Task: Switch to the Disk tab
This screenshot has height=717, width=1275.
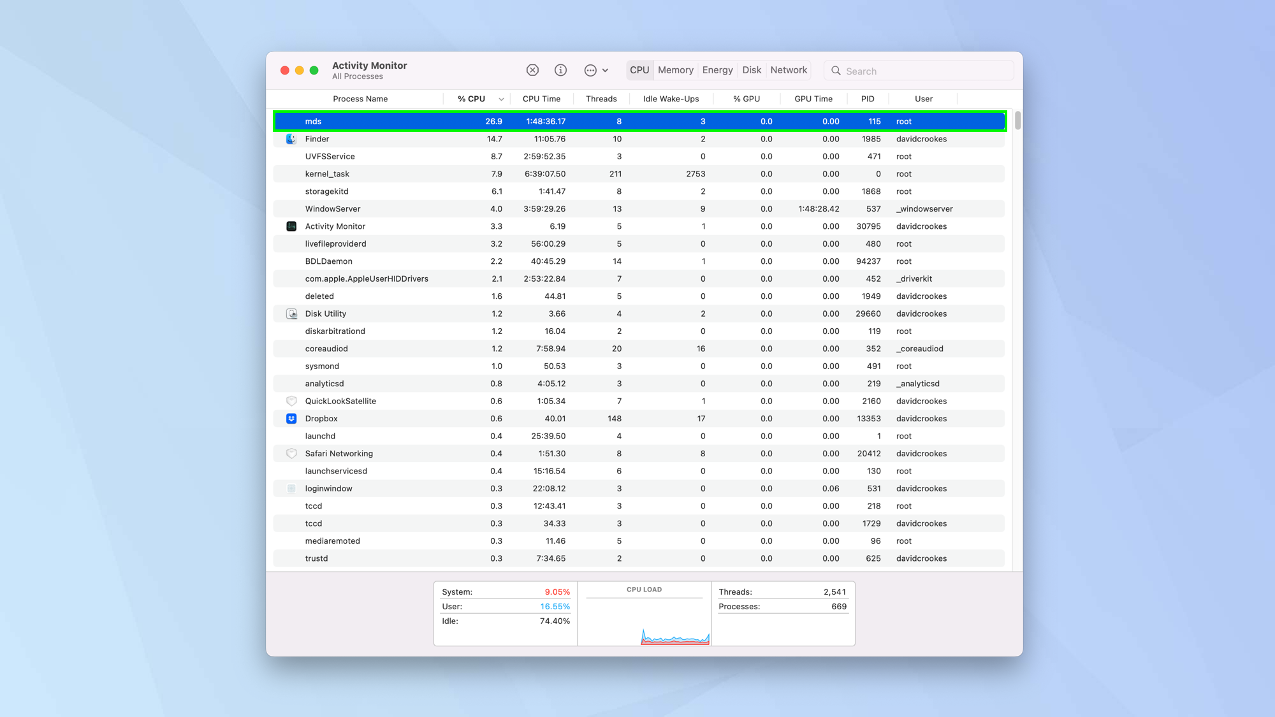Action: point(752,70)
